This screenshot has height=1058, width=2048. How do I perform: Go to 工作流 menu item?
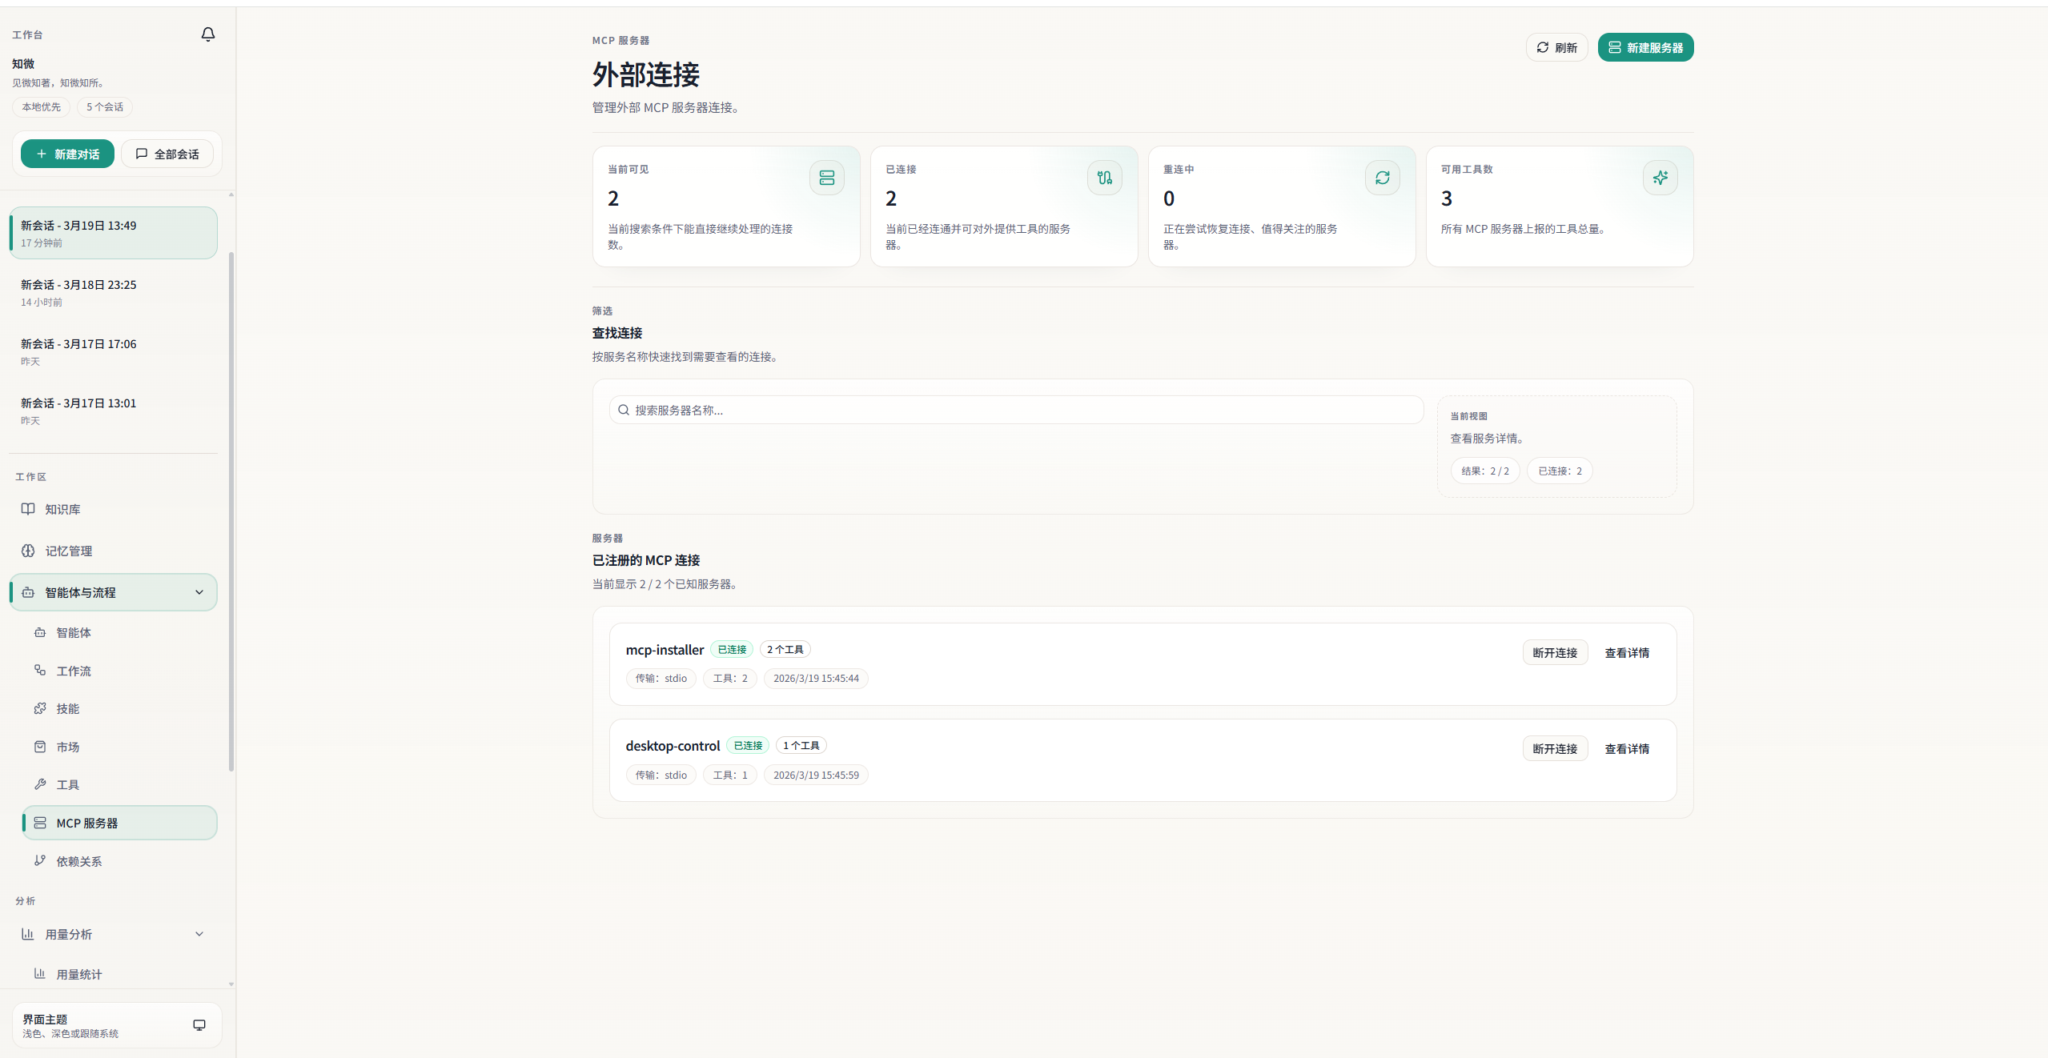point(74,671)
